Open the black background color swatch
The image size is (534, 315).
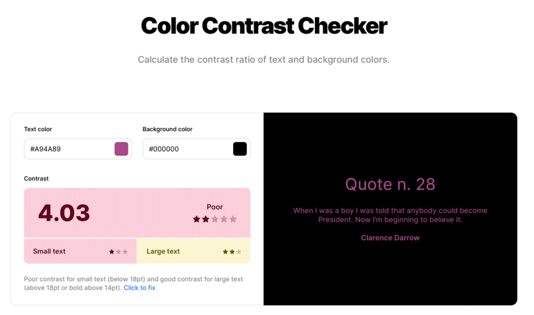(239, 148)
